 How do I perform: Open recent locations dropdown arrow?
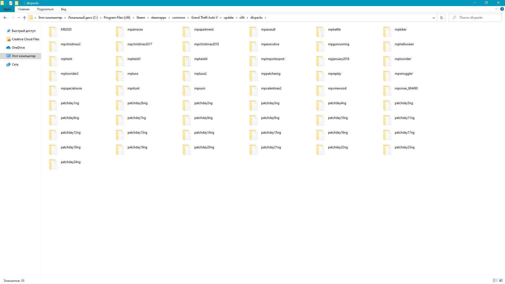pyautogui.click(x=19, y=18)
